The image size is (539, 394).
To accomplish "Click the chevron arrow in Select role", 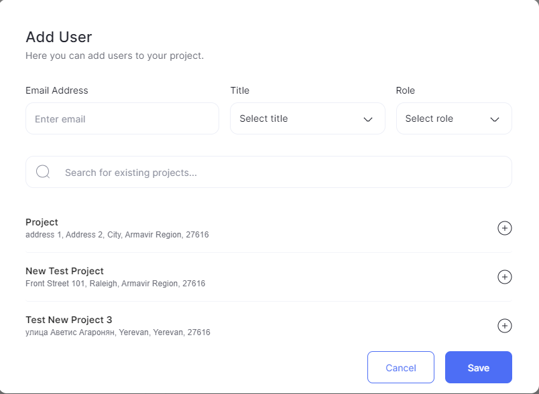I will coord(494,119).
